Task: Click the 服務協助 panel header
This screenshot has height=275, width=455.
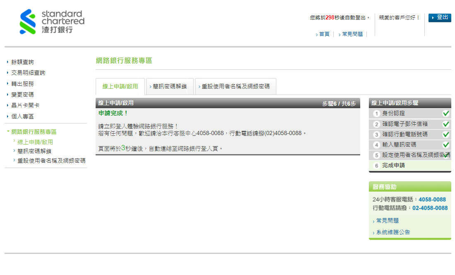Action: 410,187
